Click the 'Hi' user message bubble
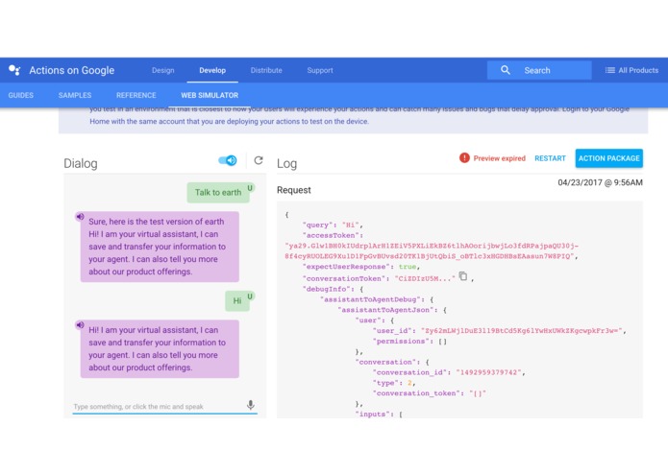This screenshot has height=474, width=668. 236,301
